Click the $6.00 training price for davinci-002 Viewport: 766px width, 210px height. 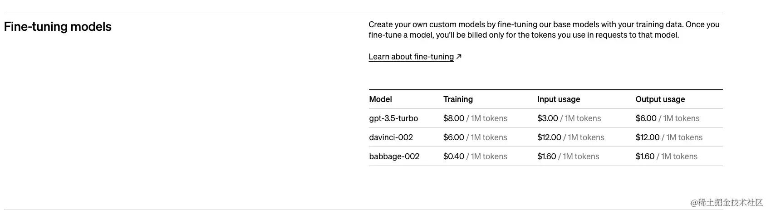[454, 137]
